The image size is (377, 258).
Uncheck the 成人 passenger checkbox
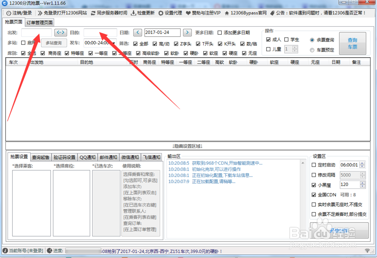pyautogui.click(x=268, y=40)
